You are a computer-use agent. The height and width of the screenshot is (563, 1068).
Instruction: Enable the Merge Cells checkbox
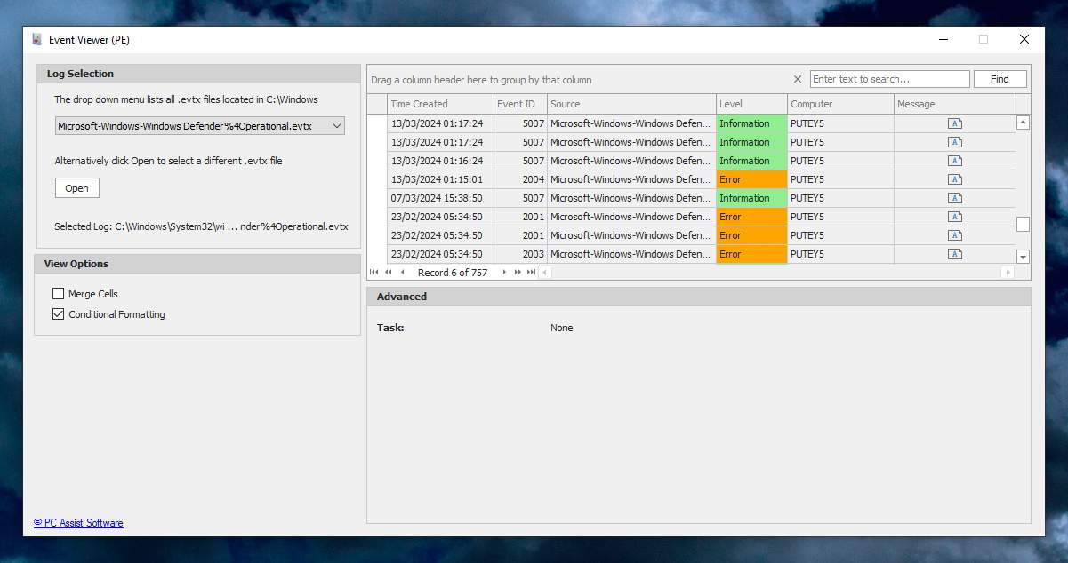pos(59,294)
